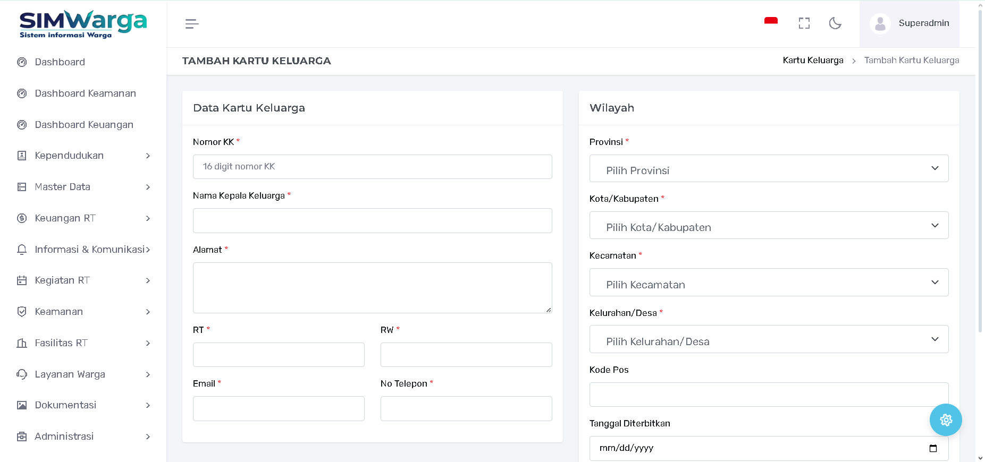The image size is (985, 462).
Task: Open the calendar picker in Tanggal Diterbitkan
Action: 933,448
